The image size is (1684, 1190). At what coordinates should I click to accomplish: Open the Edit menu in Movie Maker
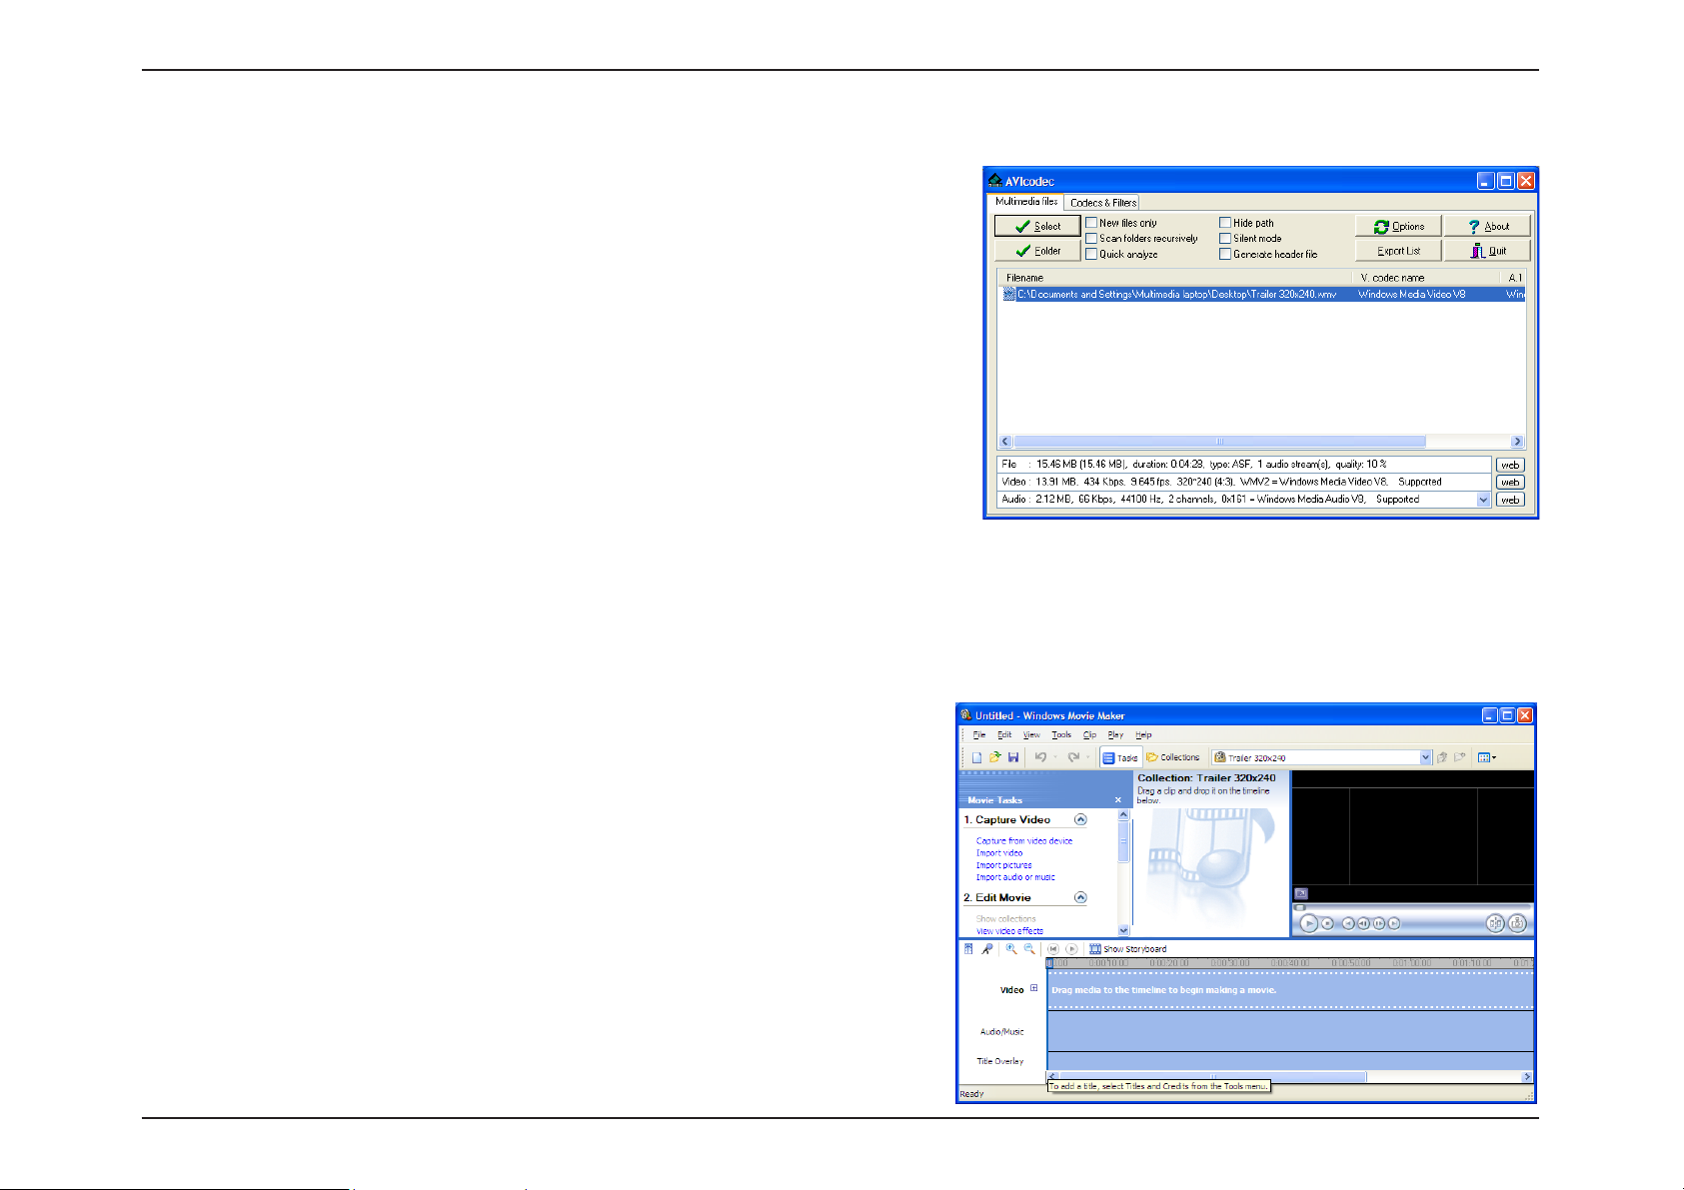pyautogui.click(x=1004, y=734)
